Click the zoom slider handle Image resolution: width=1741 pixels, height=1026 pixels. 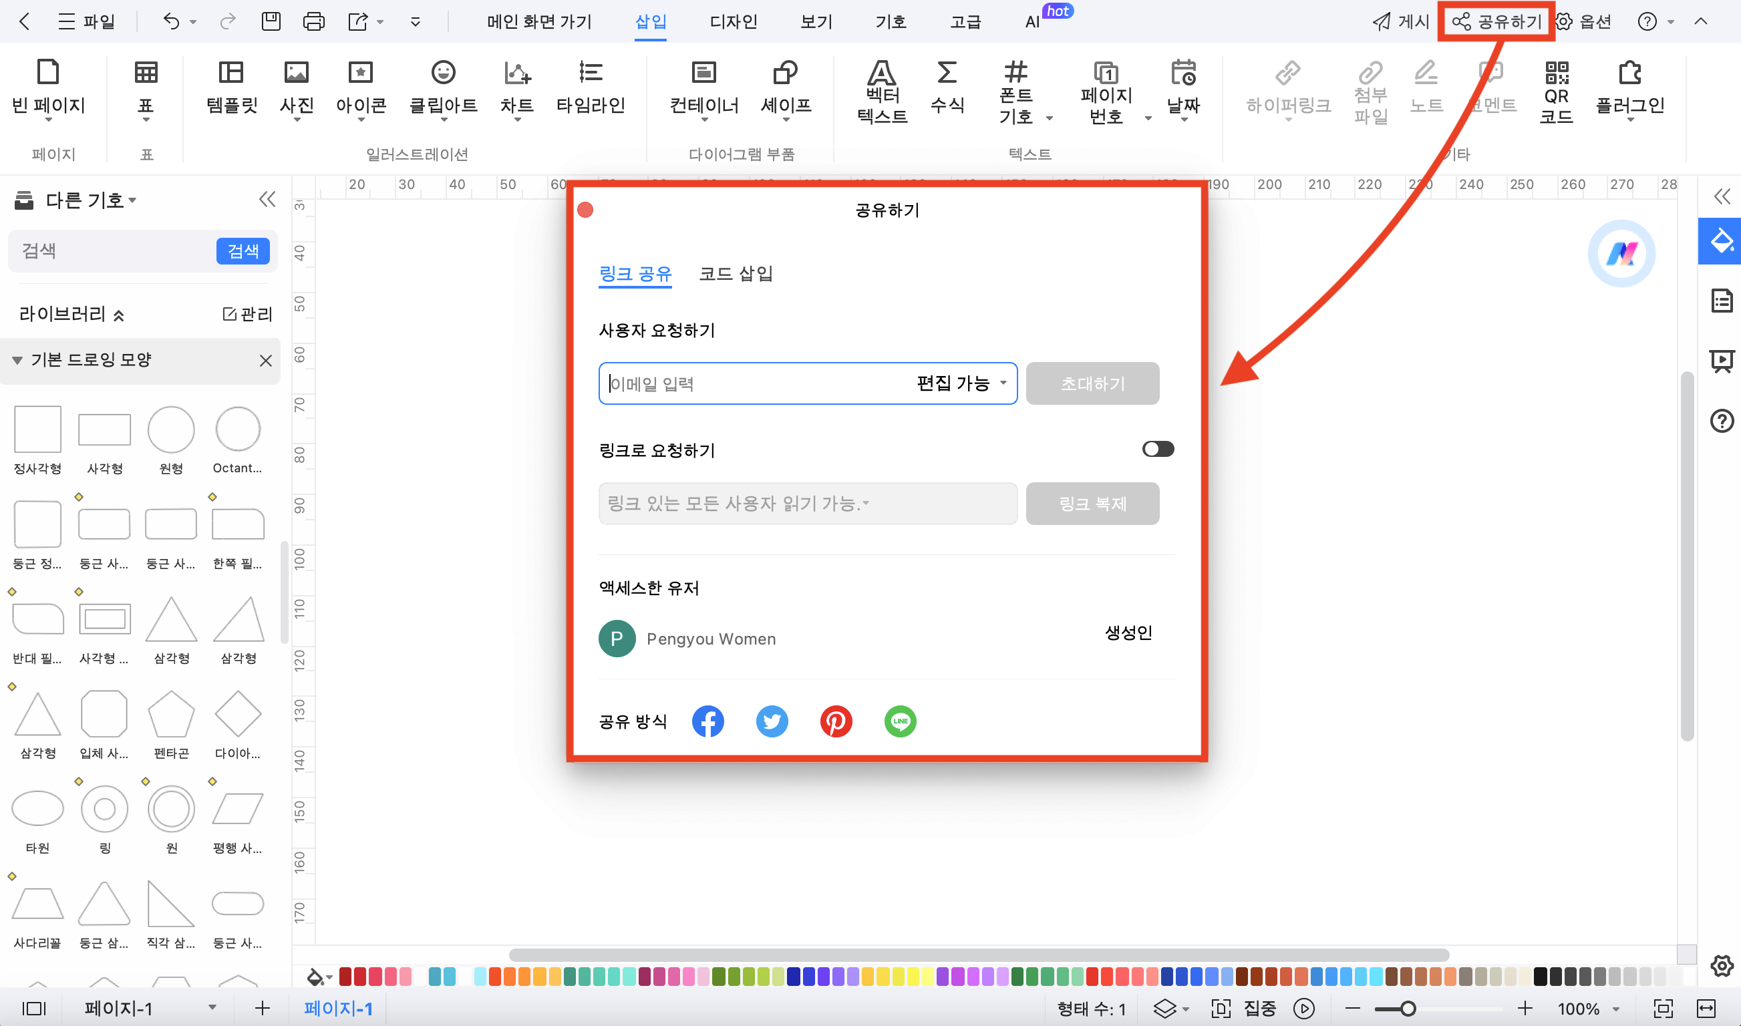(1408, 1009)
